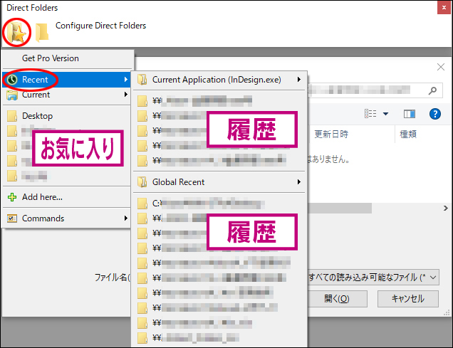Click the green plus icon for Add here
This screenshot has width=453, height=348.
click(x=12, y=197)
